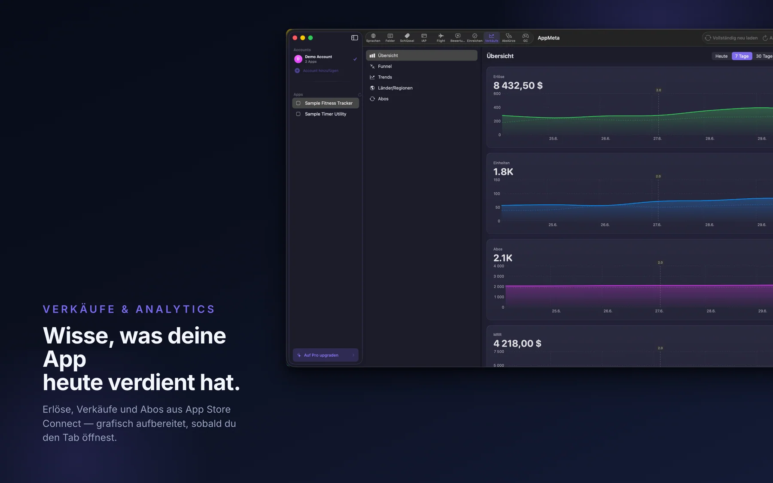The image size is (773, 483).
Task: Click the 2.0 marker on Erlöse chart
Action: point(658,90)
